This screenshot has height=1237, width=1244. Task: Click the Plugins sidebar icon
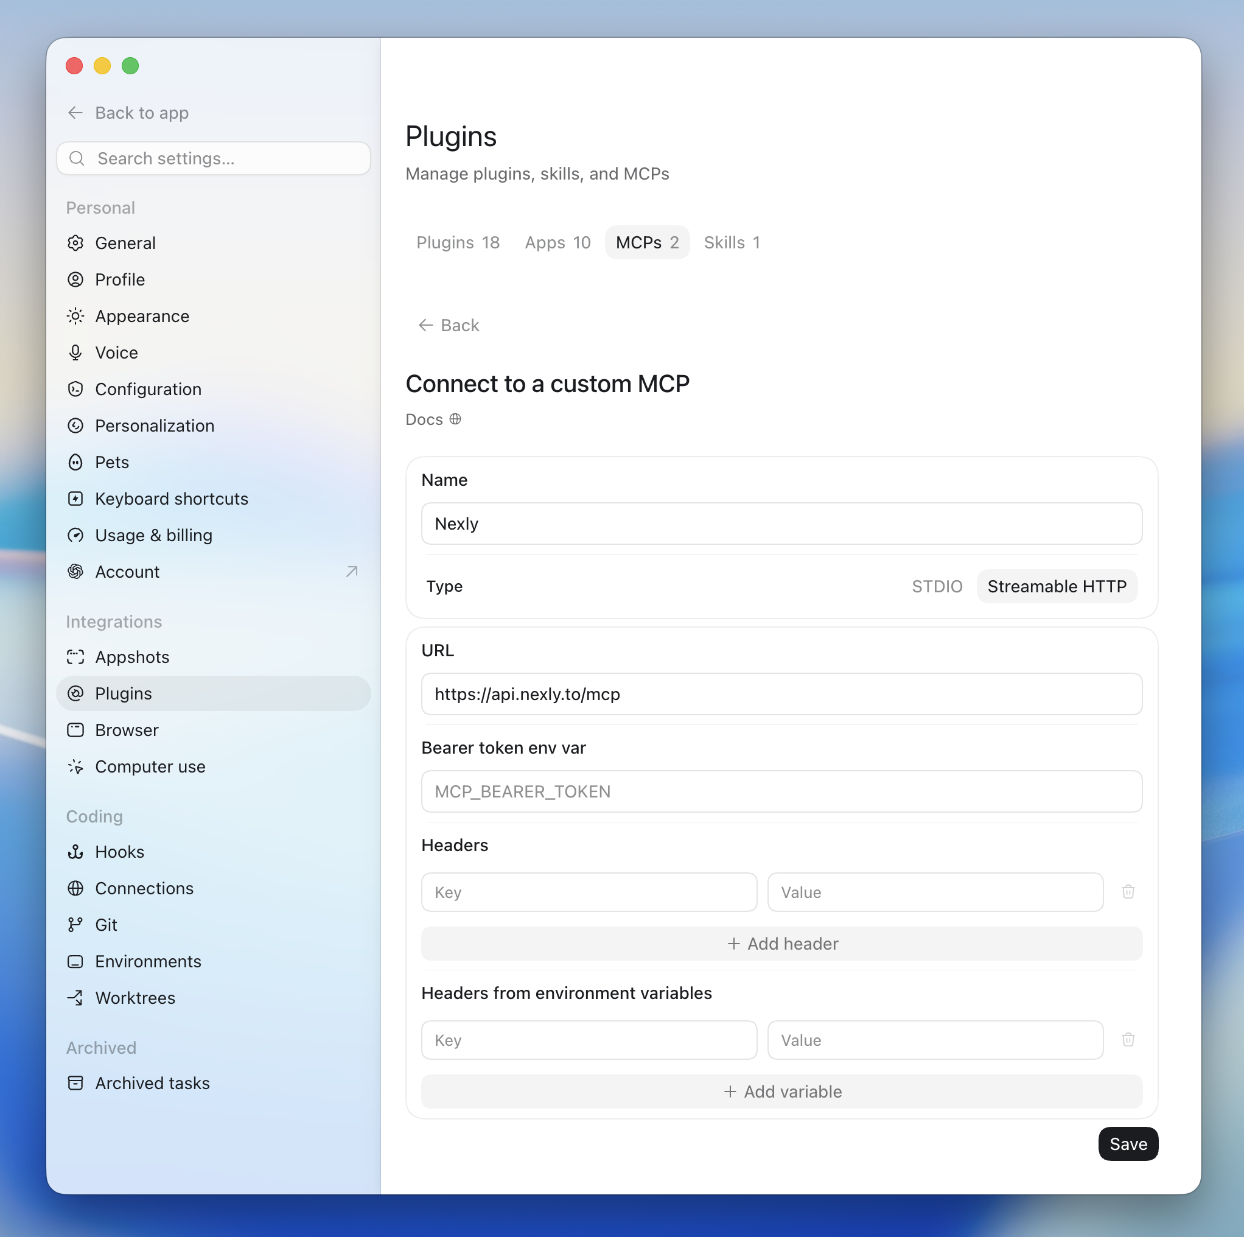click(75, 693)
